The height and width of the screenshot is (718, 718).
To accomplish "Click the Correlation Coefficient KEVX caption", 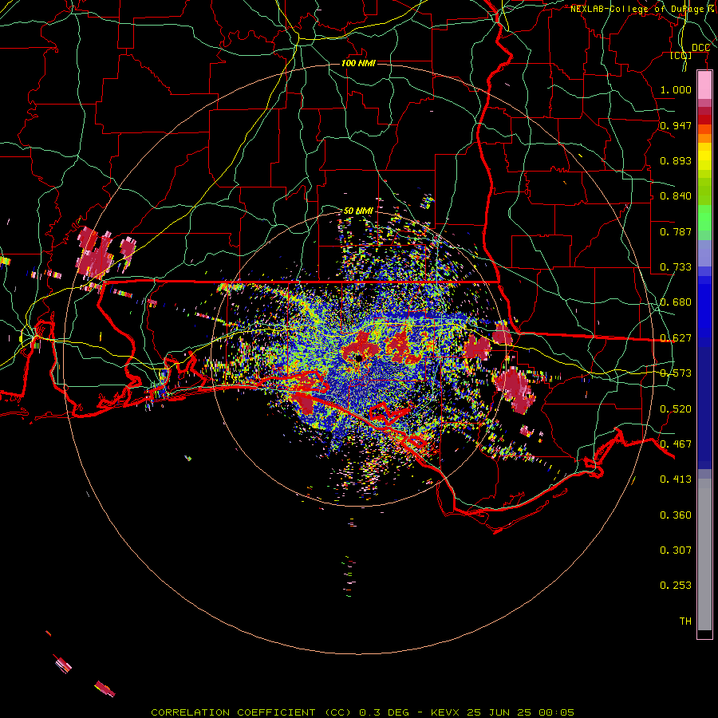I will pyautogui.click(x=362, y=712).
